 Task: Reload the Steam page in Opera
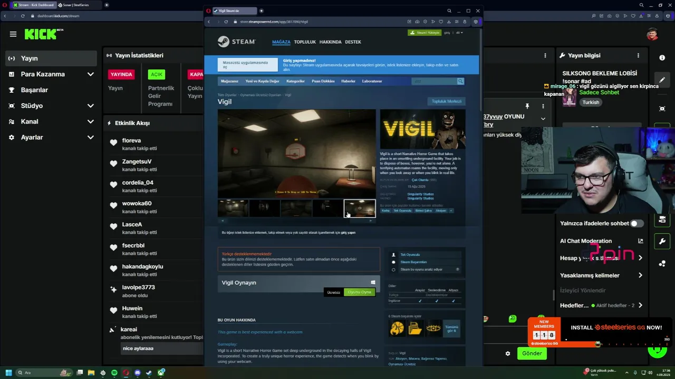[226, 22]
